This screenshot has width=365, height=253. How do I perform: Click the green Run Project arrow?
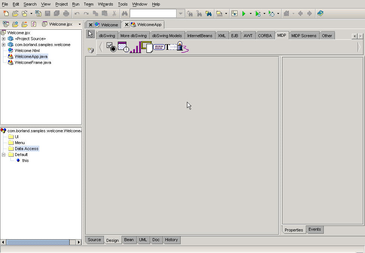pyautogui.click(x=244, y=14)
